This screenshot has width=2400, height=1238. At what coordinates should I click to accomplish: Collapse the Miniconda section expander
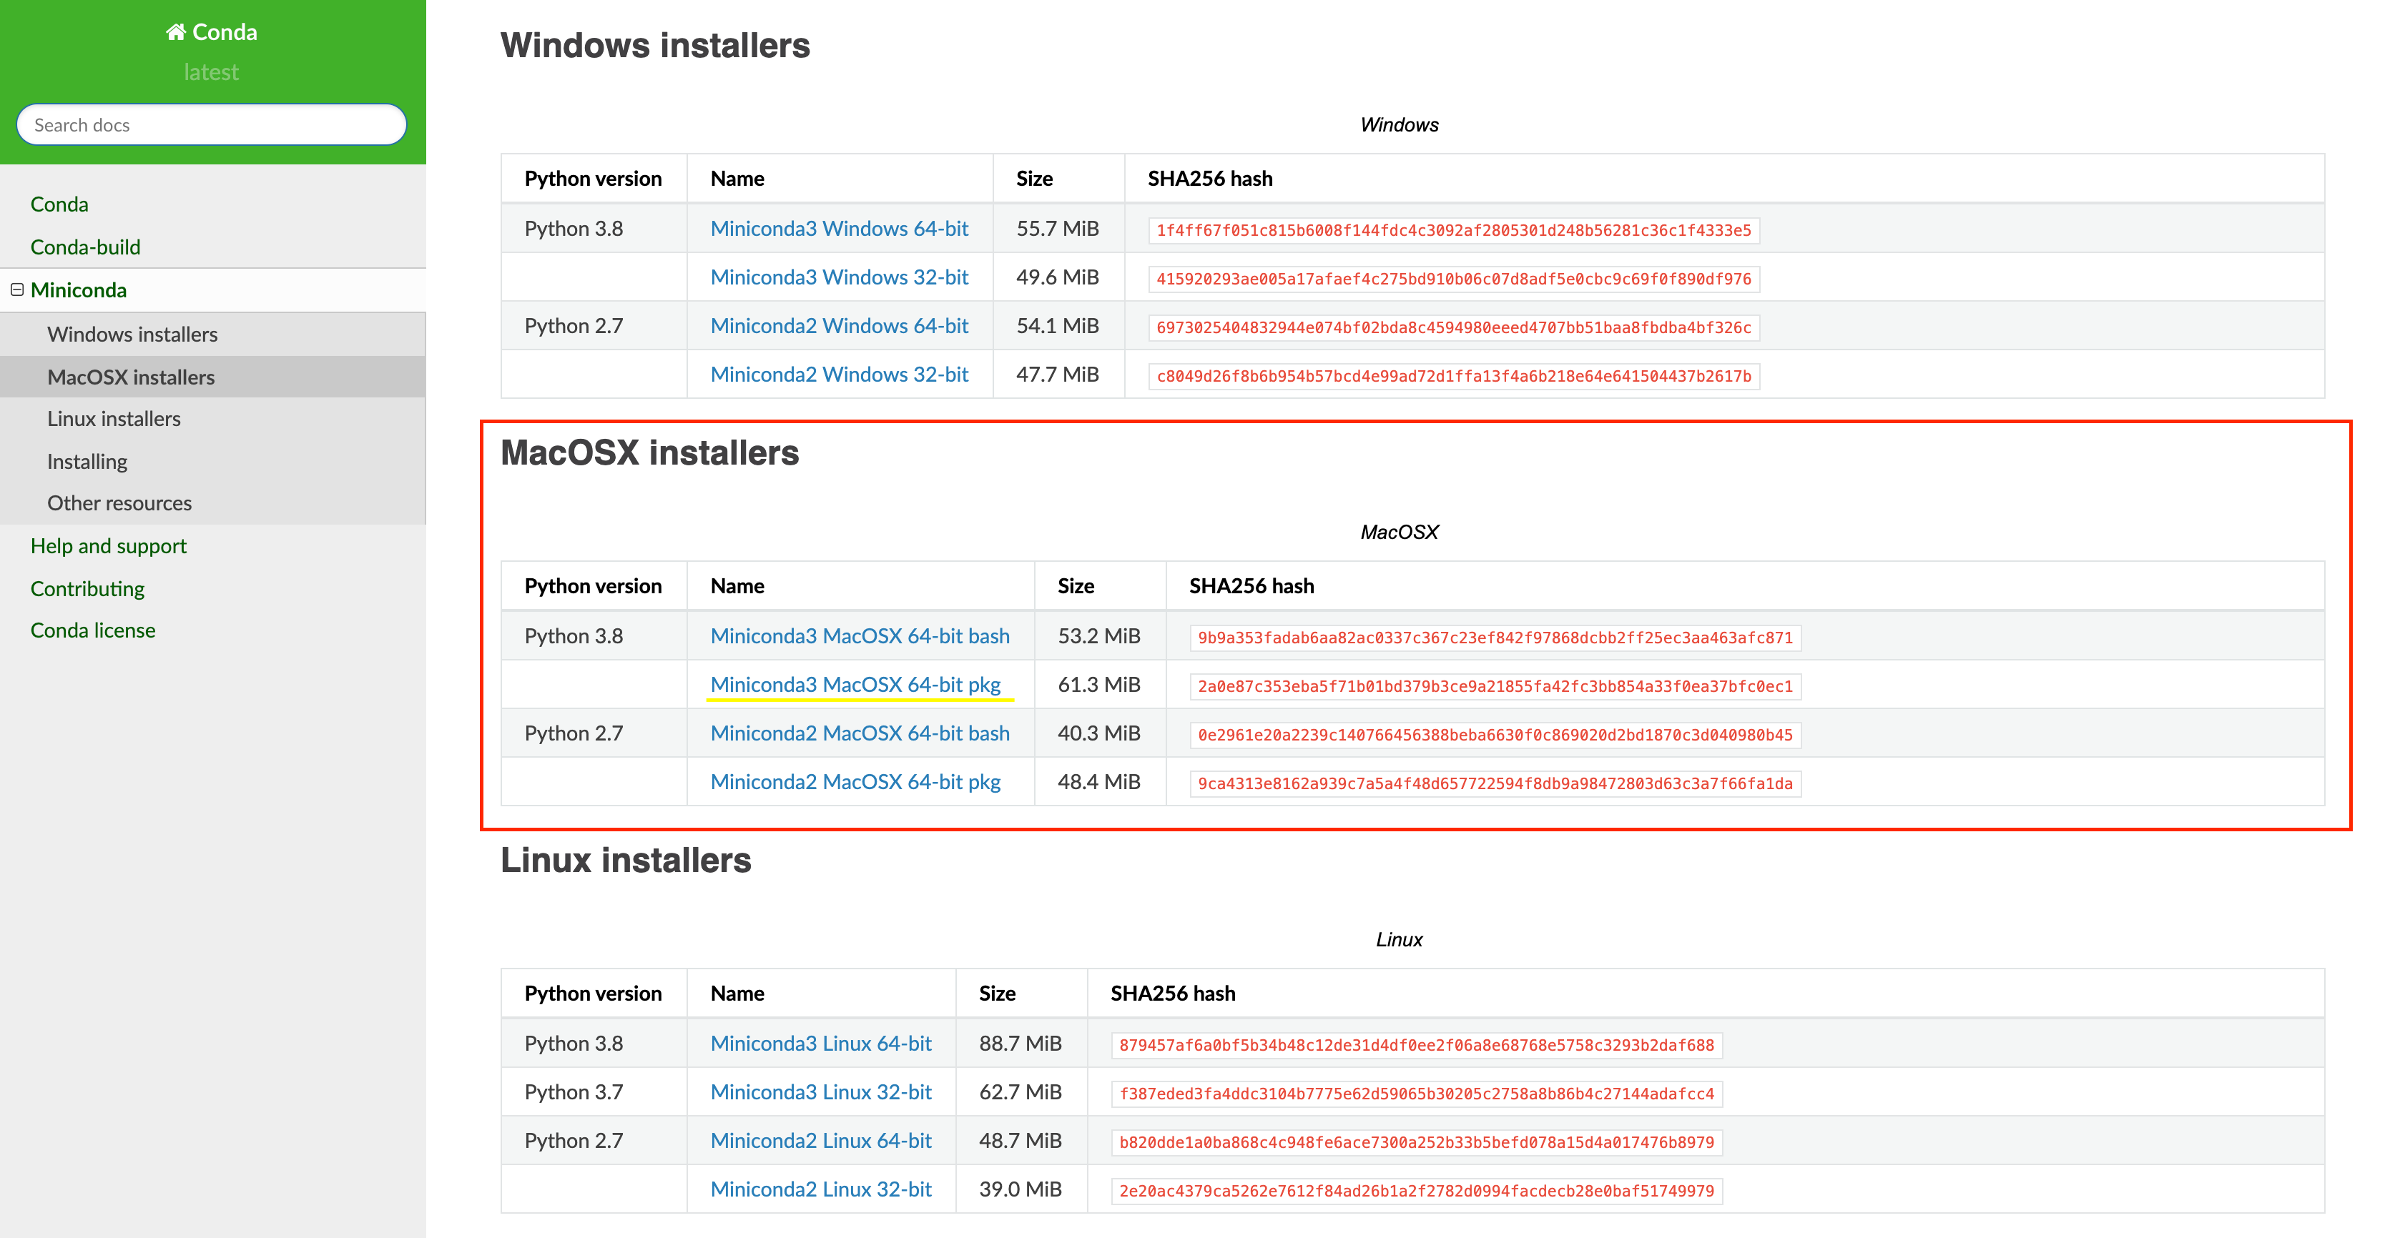click(16, 289)
